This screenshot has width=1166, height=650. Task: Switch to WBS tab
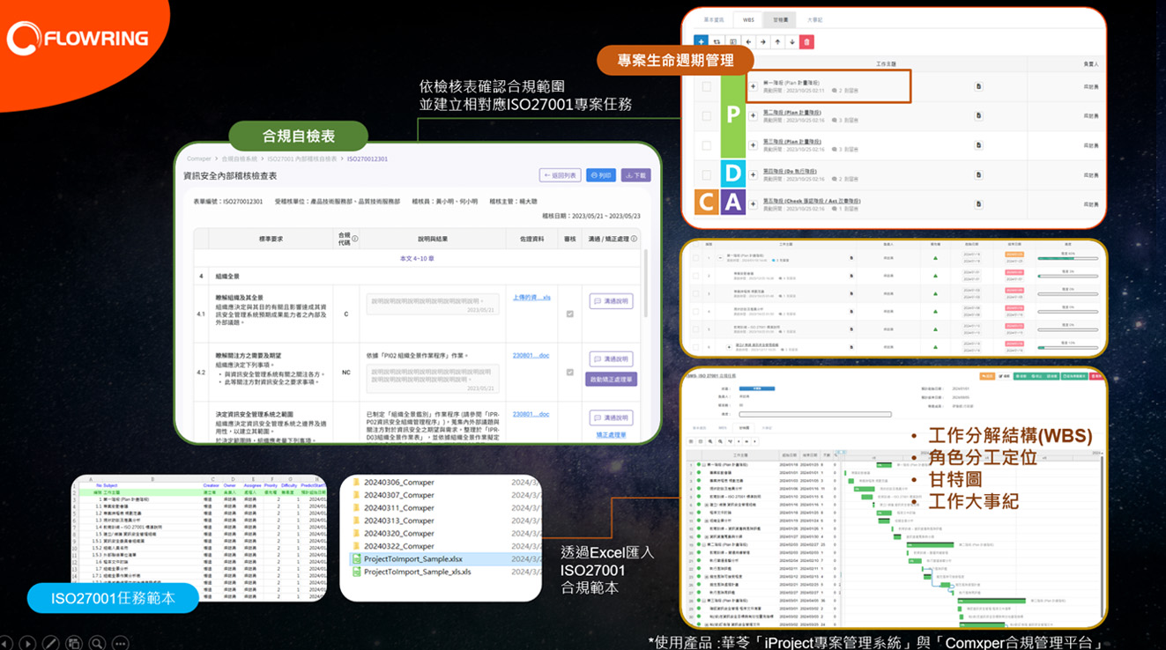click(x=748, y=18)
